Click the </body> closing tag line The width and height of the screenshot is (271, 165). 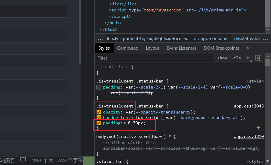click(113, 23)
